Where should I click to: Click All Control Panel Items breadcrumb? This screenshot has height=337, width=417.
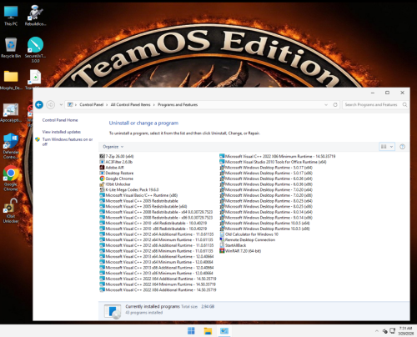131,105
